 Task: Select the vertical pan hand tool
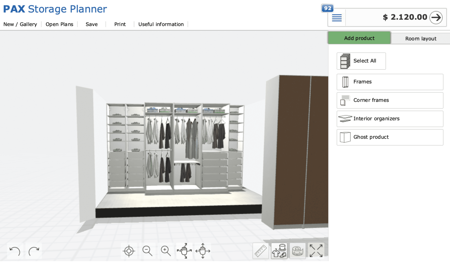[203, 251]
